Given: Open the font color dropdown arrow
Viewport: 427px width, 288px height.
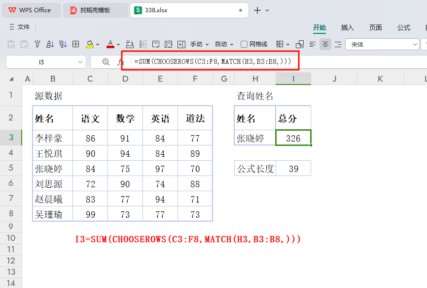Looking at the screenshot, I should pyautogui.click(x=118, y=45).
